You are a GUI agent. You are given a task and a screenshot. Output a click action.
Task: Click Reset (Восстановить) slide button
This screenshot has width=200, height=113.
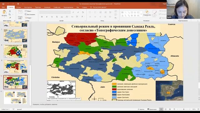(x=30, y=14)
